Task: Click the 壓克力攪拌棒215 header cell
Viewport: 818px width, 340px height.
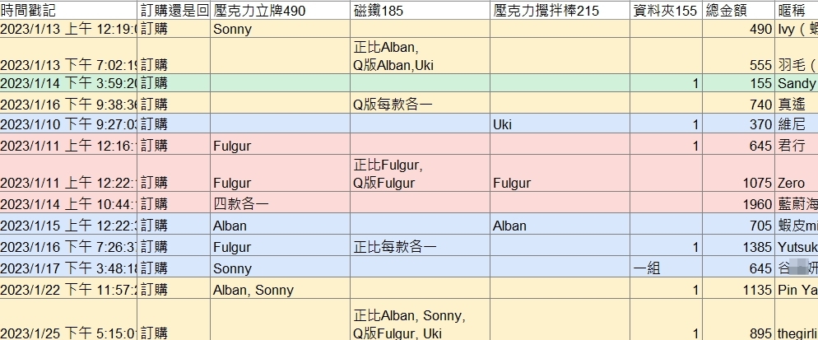Action: tap(560, 11)
